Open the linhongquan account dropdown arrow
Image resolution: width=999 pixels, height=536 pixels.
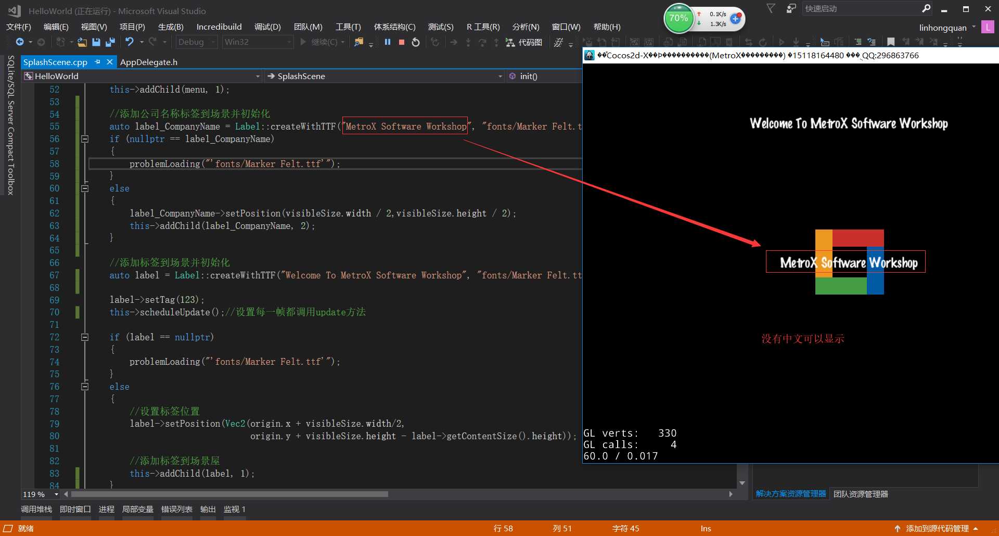tap(974, 27)
